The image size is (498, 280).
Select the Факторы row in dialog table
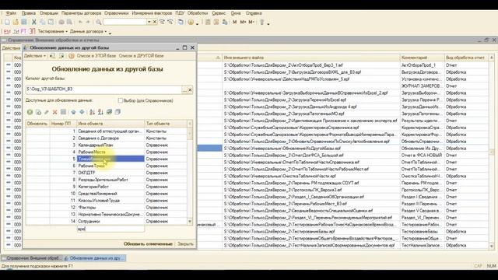pos(107,208)
